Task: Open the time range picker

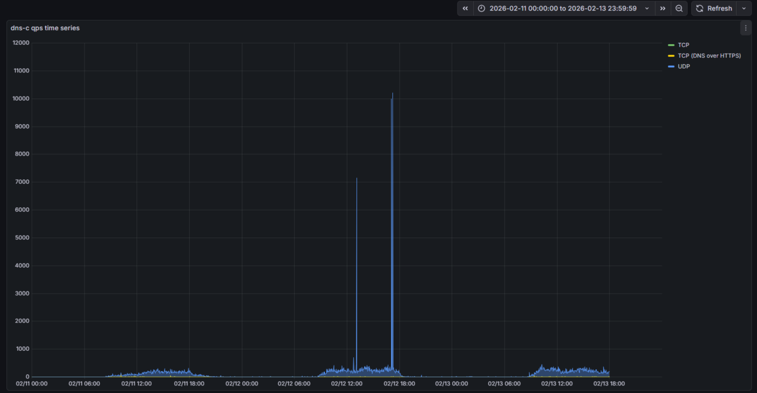Action: click(564, 8)
